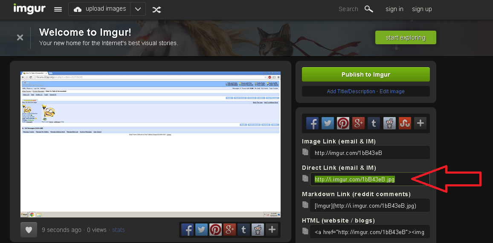Click the HTML embed code field
The image size is (493, 243).
[370, 232]
